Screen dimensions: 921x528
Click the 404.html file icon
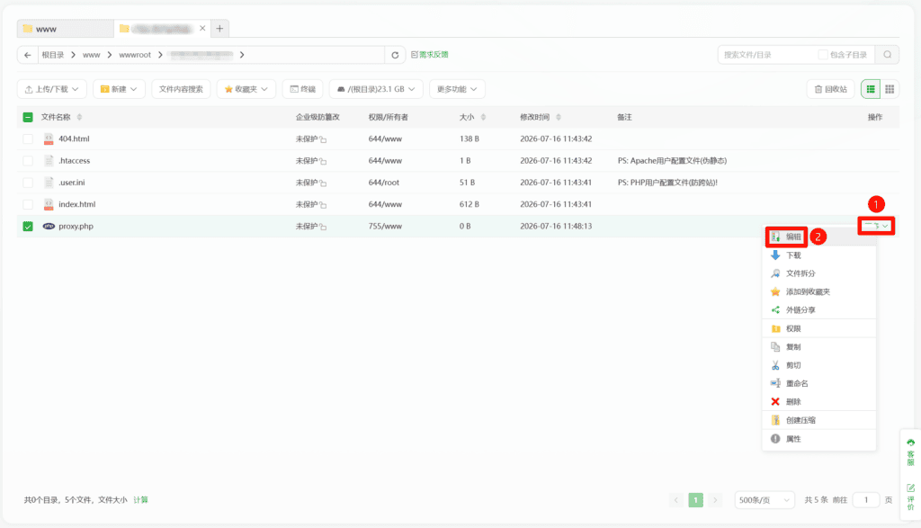pos(49,139)
